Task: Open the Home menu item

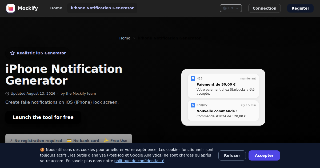Action: (x=56, y=8)
